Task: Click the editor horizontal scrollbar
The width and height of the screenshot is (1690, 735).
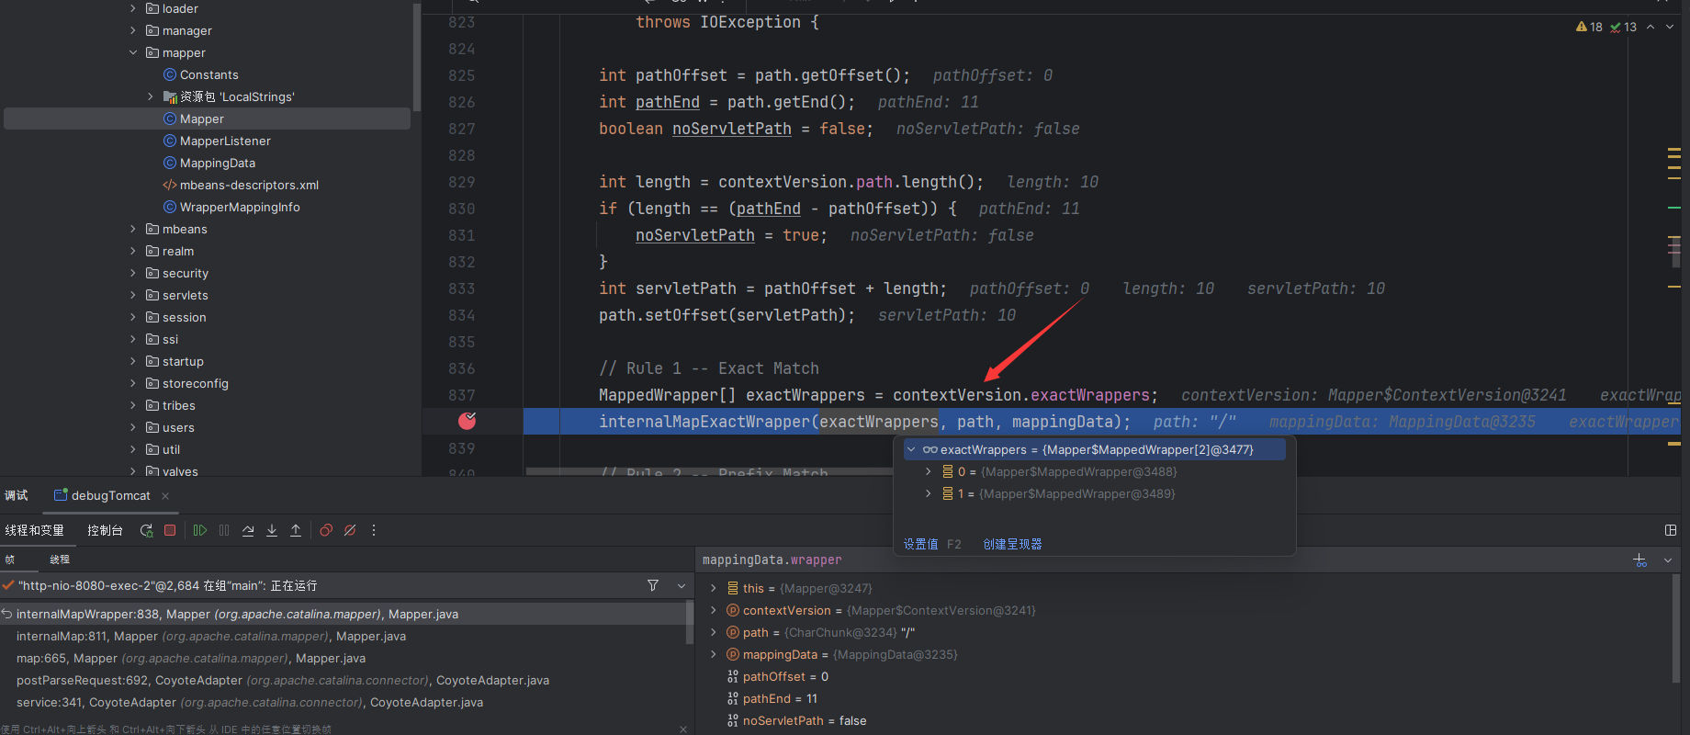Action: tap(709, 471)
